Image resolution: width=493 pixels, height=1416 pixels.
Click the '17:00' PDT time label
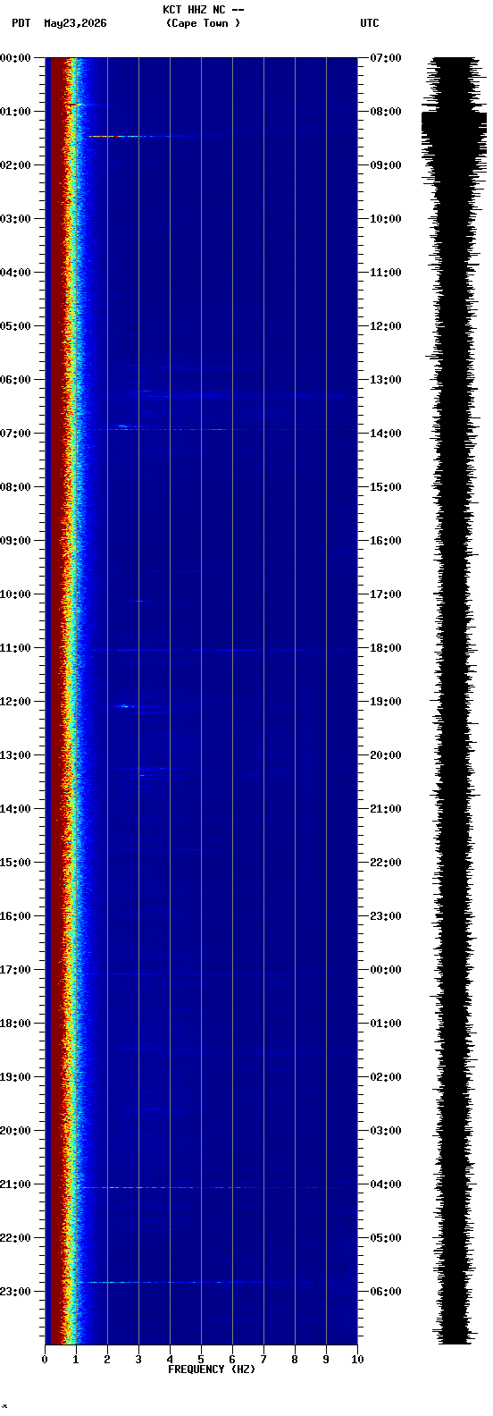tap(15, 970)
